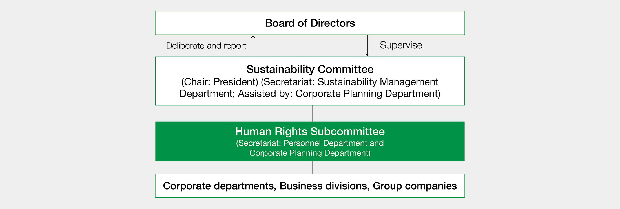Click the Group companies text
This screenshot has height=209, width=620.
pos(415,186)
